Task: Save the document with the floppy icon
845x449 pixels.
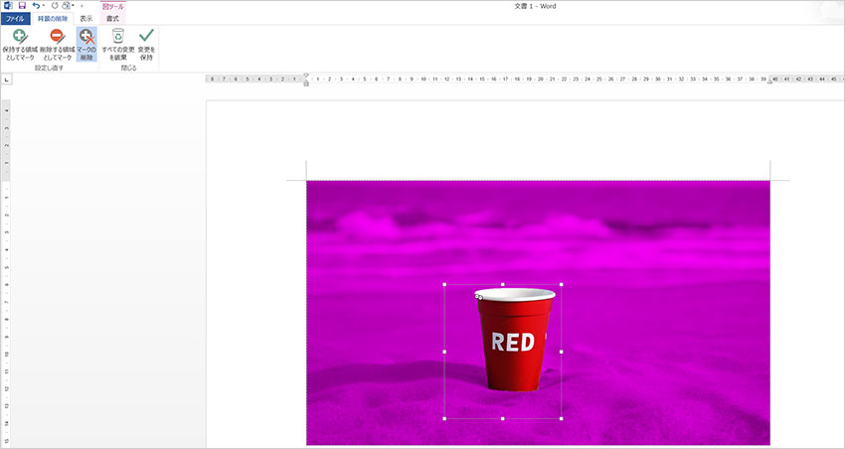Action: 22,6
